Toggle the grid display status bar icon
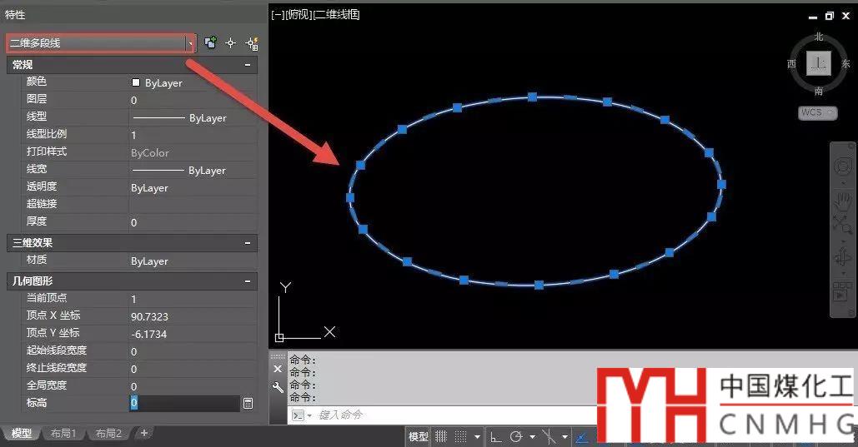 pyautogui.click(x=441, y=437)
